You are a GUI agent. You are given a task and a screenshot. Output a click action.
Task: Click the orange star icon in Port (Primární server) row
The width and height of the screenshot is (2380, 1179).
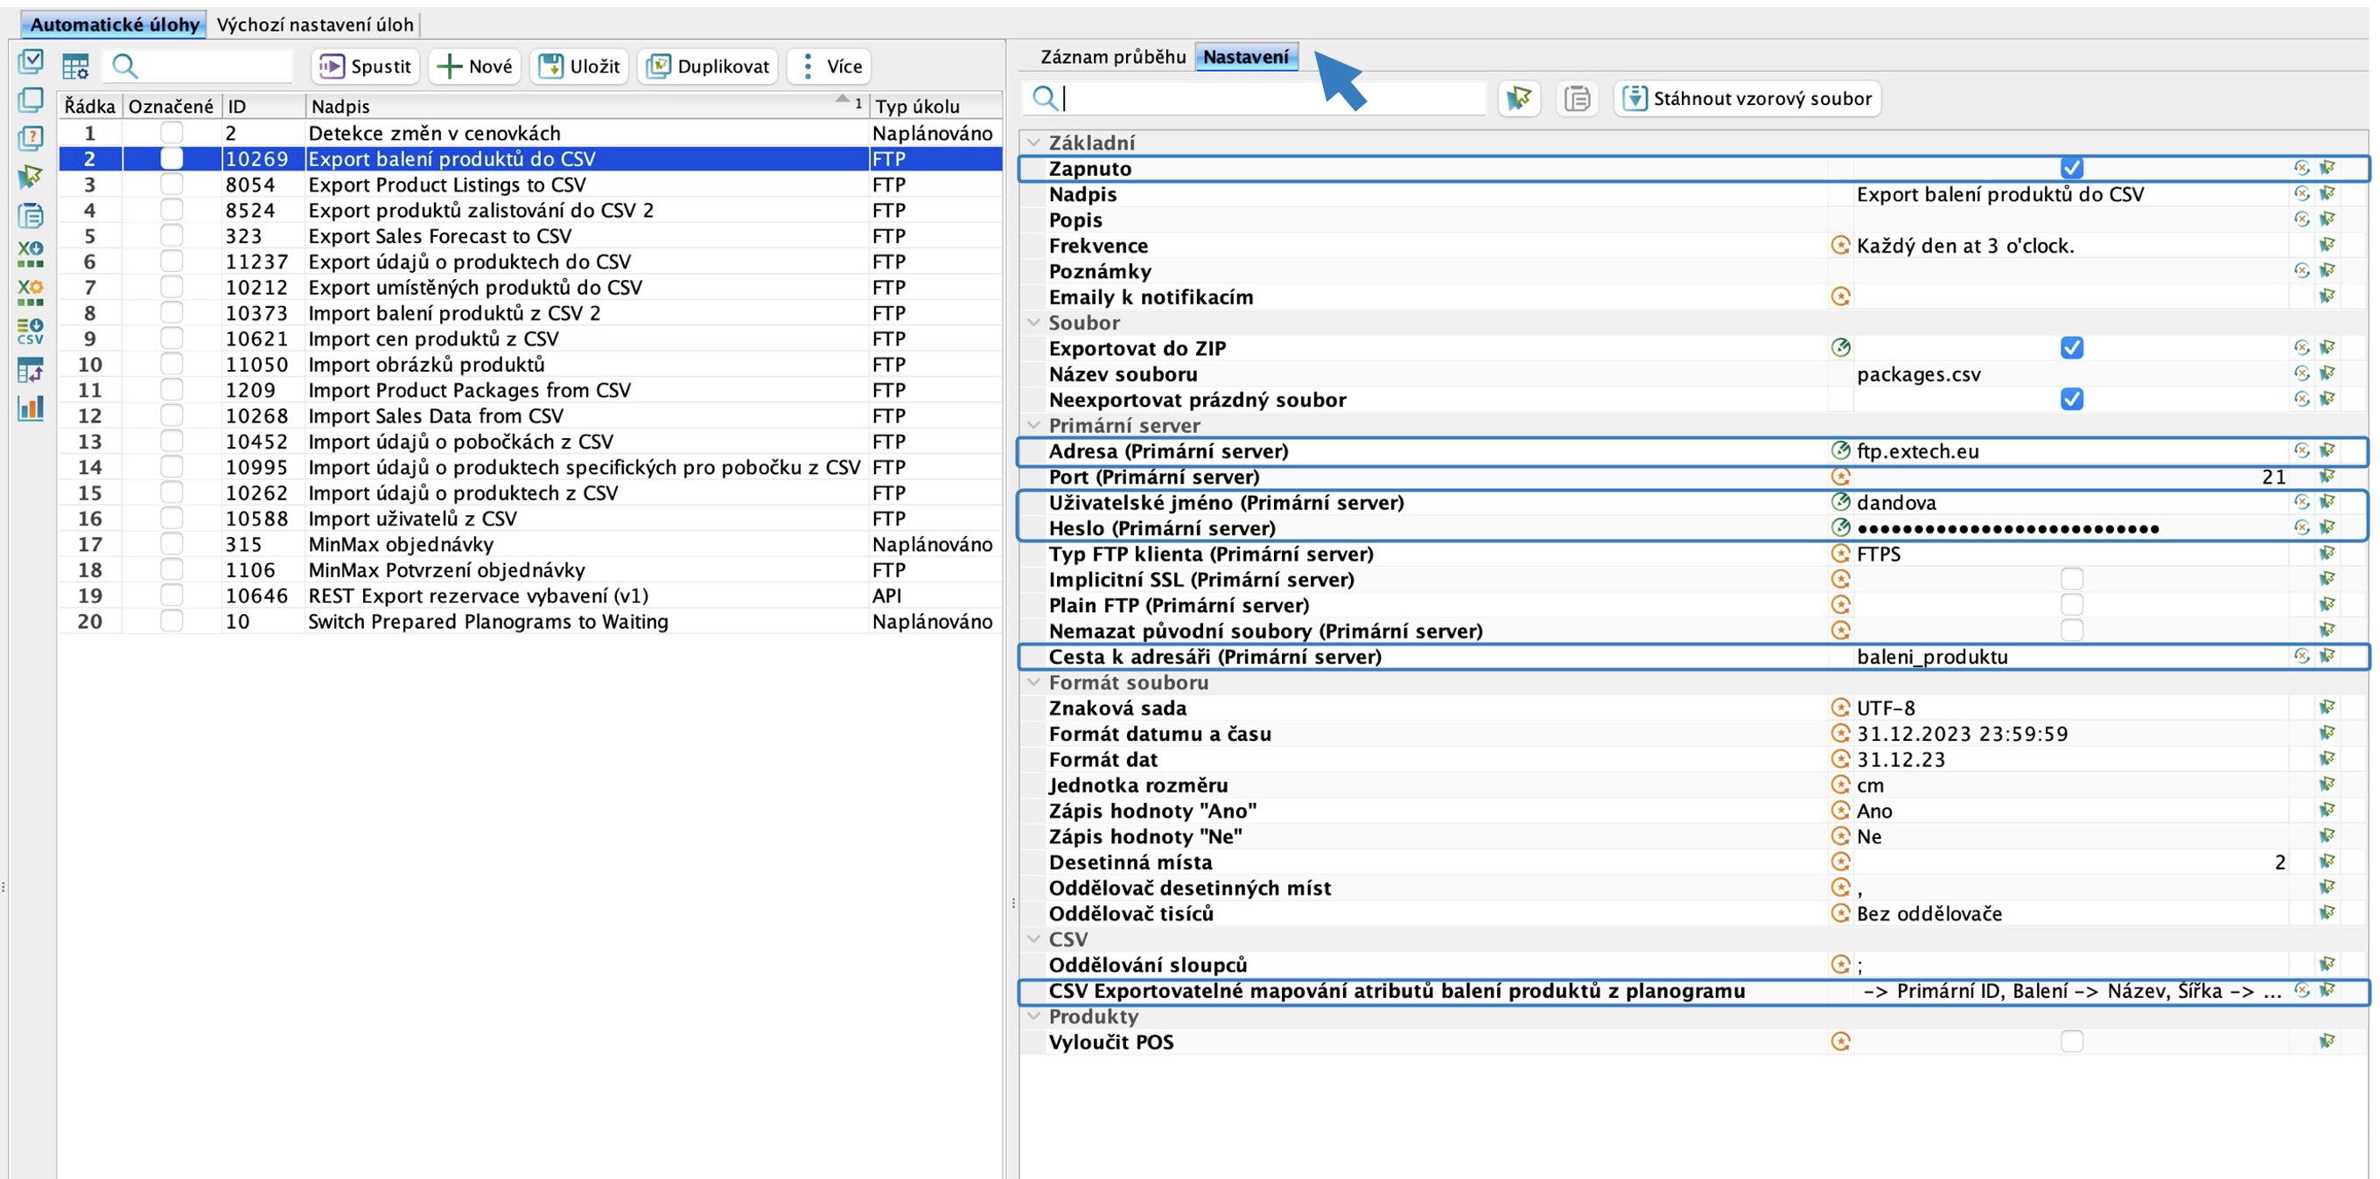pos(1840,477)
